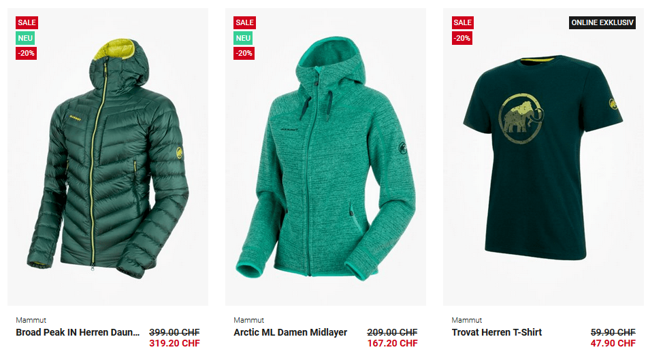Click the 47.90 CHF sale price
The height and width of the screenshot is (356, 648).
tap(613, 343)
